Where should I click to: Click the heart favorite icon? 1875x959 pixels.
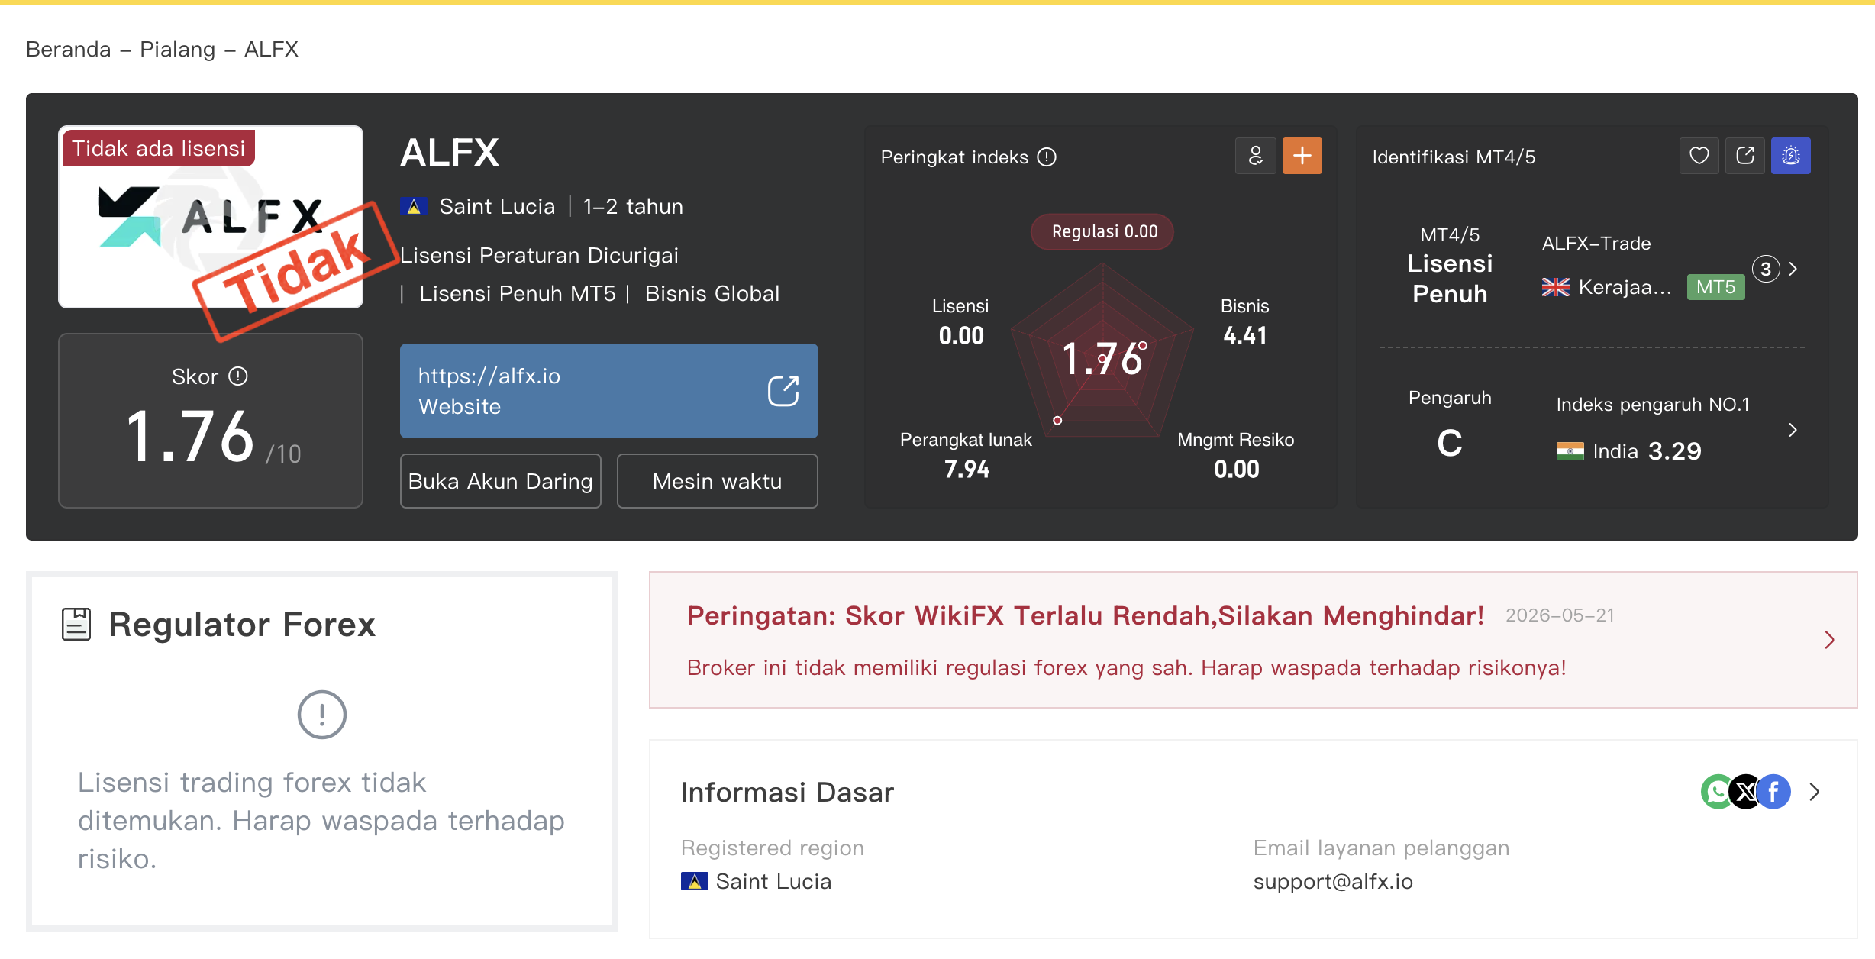coord(1699,156)
